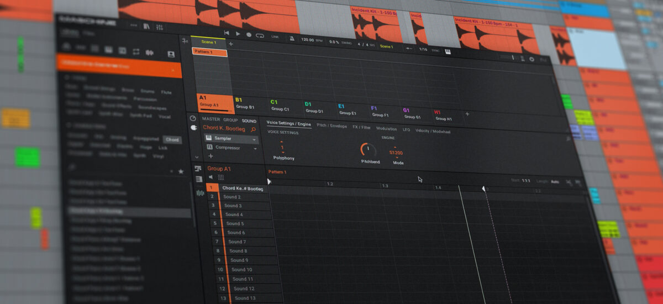Toggle the arranger view icon left of Scene 1
Screen dimensions: 663x304
coord(185,40)
